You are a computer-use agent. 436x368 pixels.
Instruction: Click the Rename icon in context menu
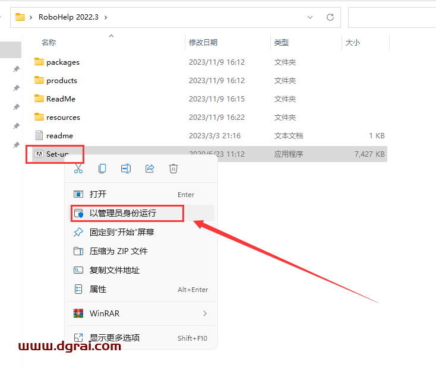[126, 169]
